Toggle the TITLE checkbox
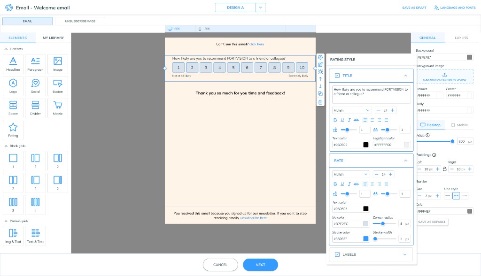This screenshot has width=481, height=276. point(337,76)
